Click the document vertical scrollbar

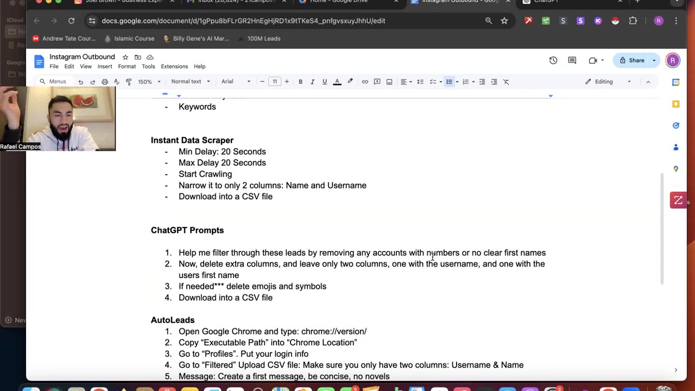[x=661, y=228]
